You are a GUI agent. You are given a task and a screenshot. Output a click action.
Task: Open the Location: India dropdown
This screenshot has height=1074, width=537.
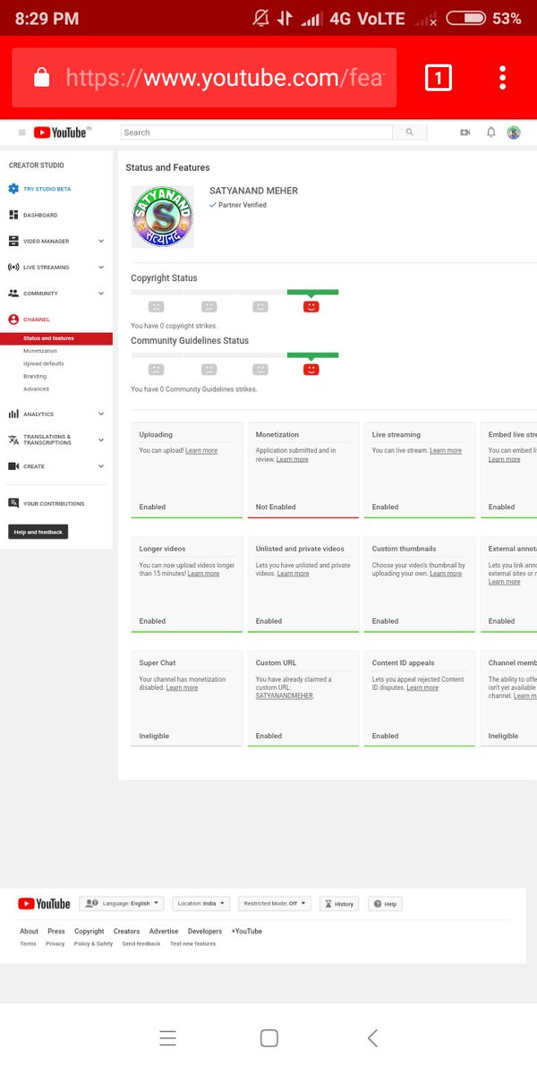pos(201,904)
